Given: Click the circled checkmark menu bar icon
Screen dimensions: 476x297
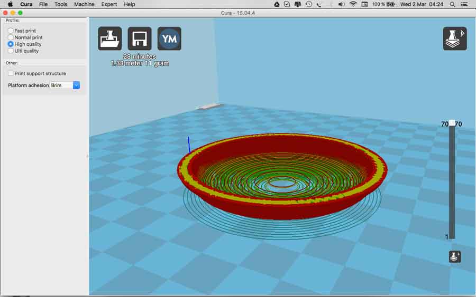Looking at the screenshot, I should click(287, 4).
